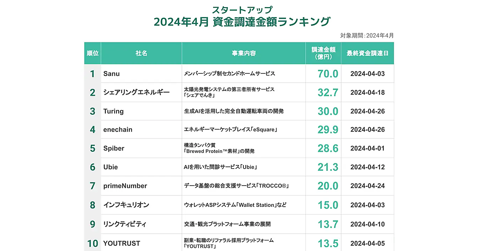Click the リンクティビティ company name
This screenshot has height=251, width=478.
click(x=125, y=224)
